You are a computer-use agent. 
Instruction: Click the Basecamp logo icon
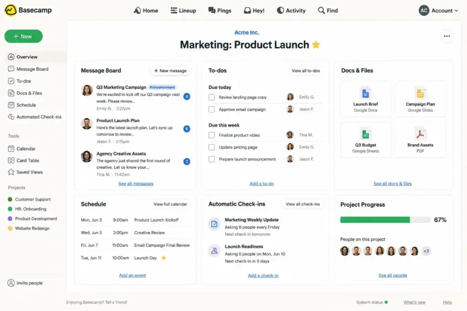point(10,10)
